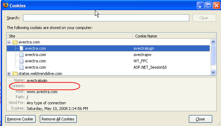The width and height of the screenshot is (221, 126).
Task: Select the ASP.NET_SessionId cookie row
Action: (108, 67)
